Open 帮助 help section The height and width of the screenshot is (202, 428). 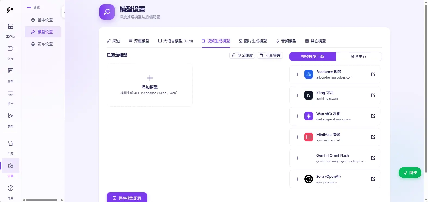10,192
